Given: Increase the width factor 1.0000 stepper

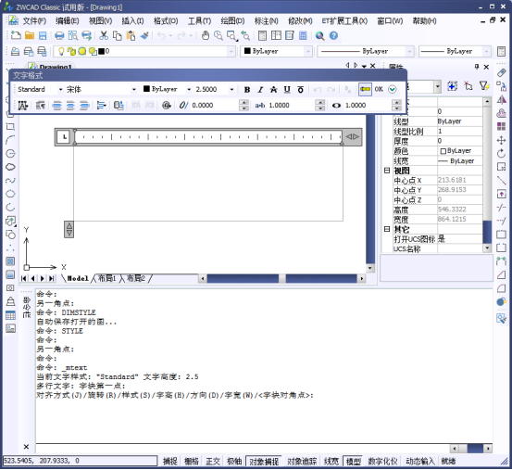Looking at the screenshot, I should click(x=396, y=102).
